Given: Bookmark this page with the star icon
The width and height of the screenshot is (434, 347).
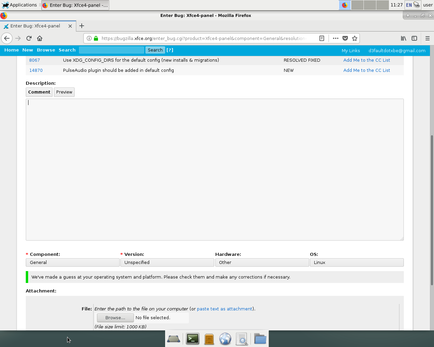Looking at the screenshot, I should 355,38.
